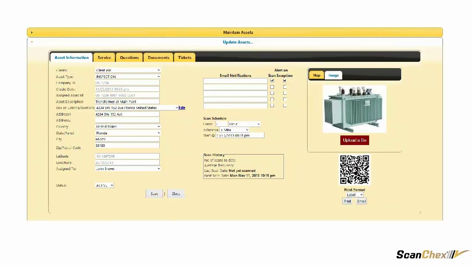Open the Status dropdown
Image resolution: width=472 pixels, height=265 pixels.
point(104,185)
